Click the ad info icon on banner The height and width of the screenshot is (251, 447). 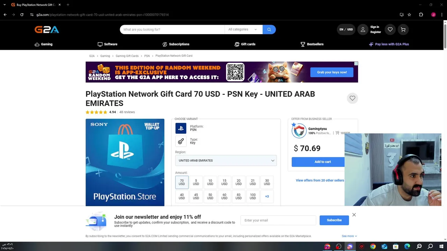(356, 63)
